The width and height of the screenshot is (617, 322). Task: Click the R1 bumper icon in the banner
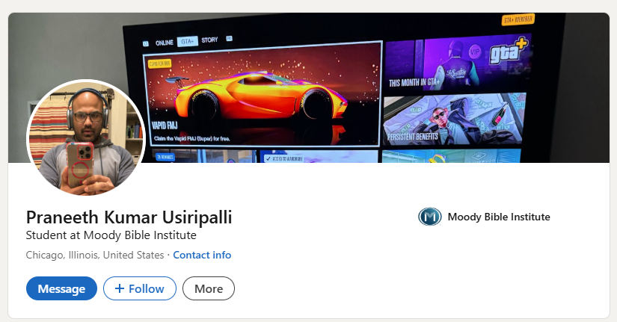pos(229,39)
